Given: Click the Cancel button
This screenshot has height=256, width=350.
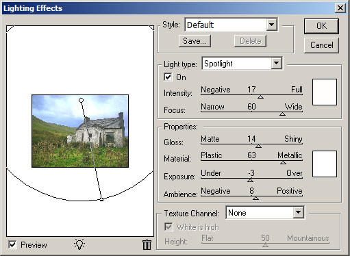Looking at the screenshot, I should [x=321, y=45].
